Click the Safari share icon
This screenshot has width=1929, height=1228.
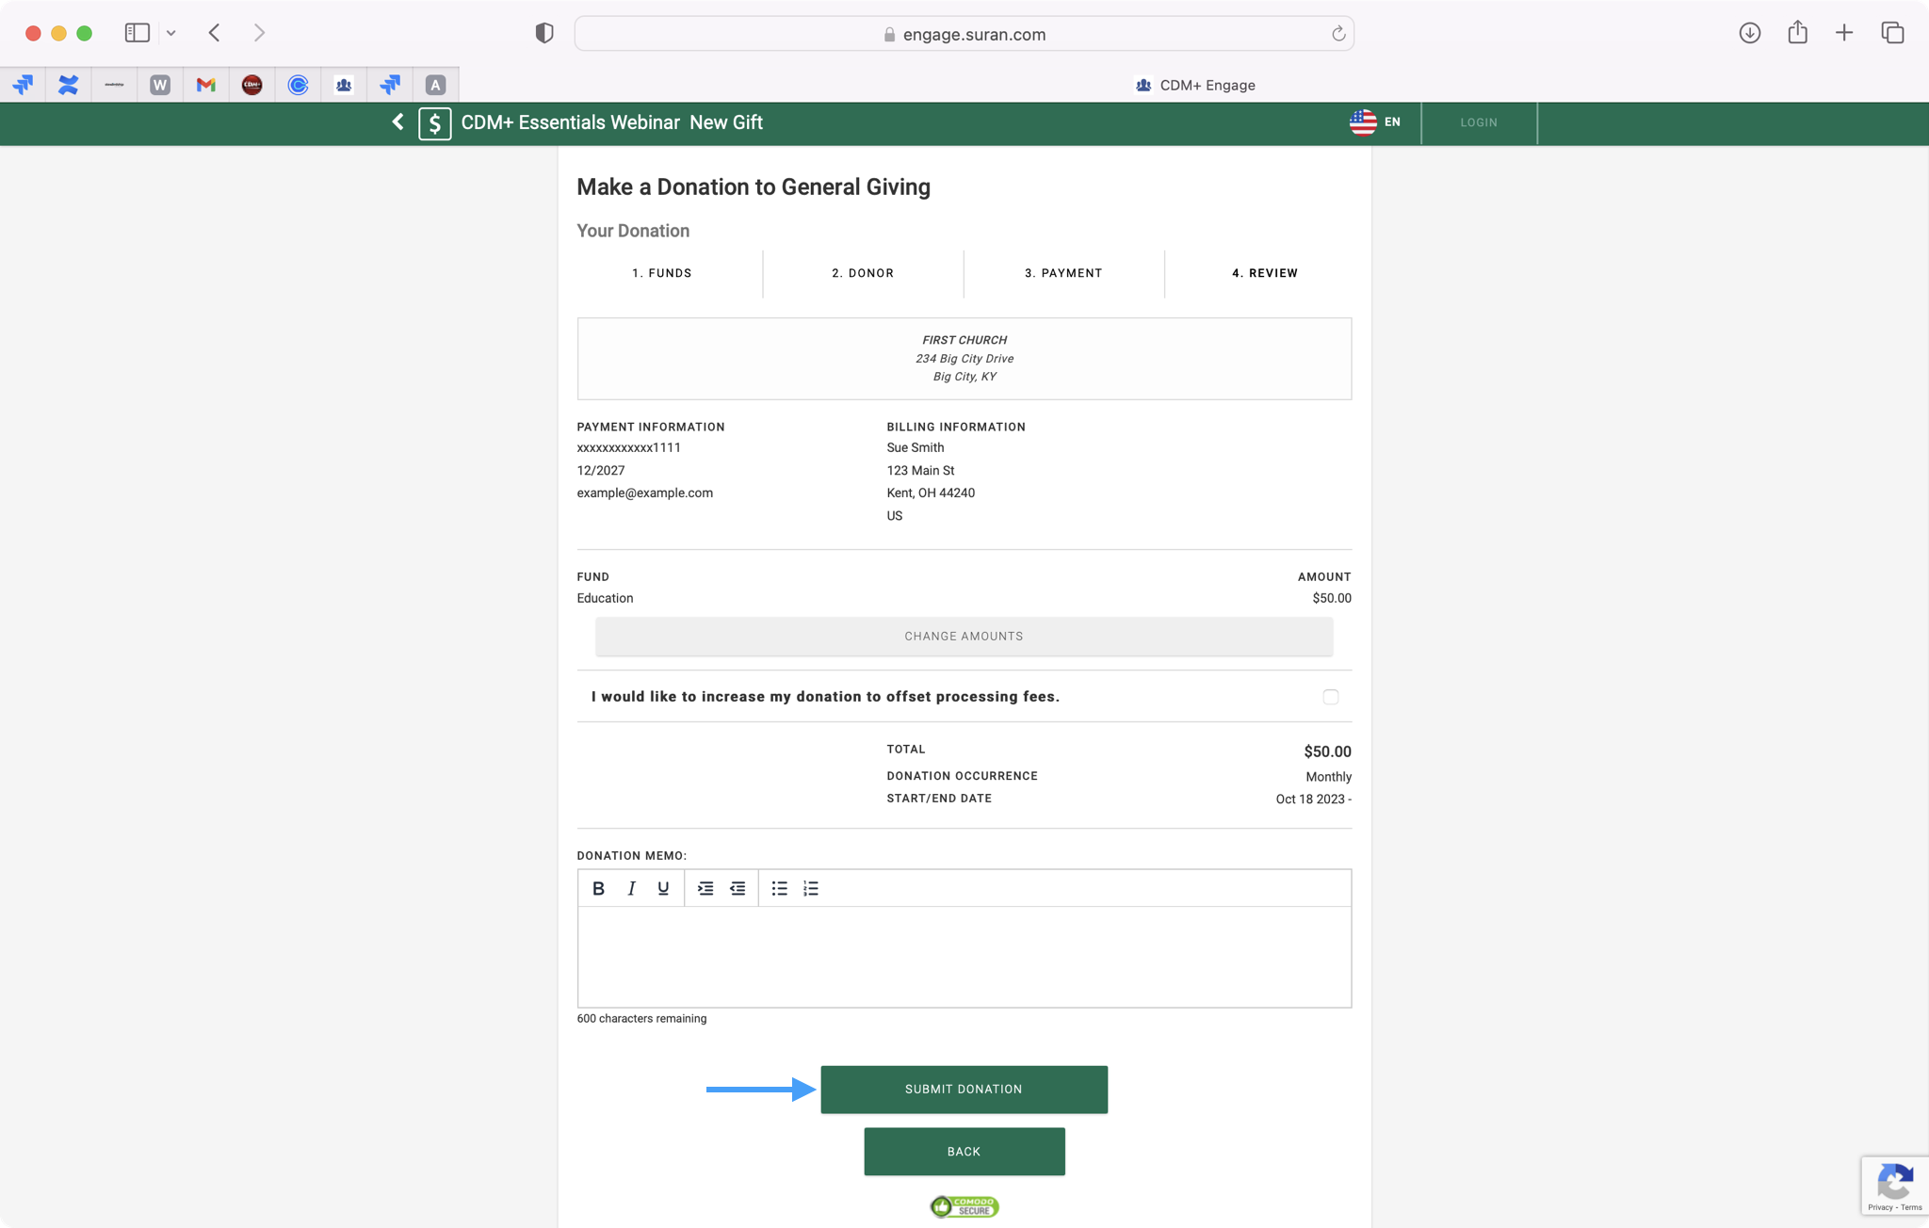(1797, 33)
